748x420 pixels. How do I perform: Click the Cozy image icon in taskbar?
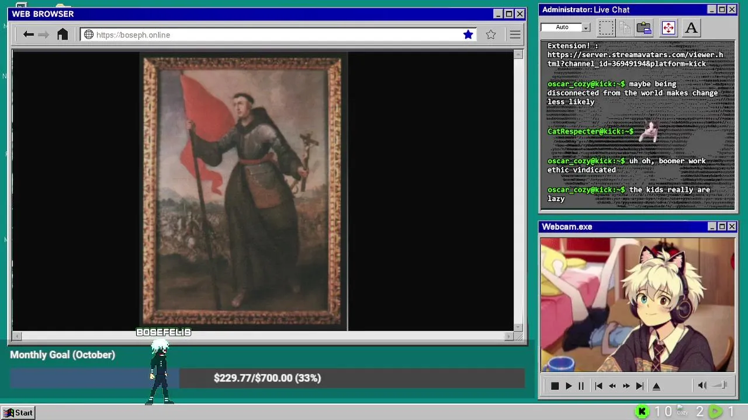(682, 411)
